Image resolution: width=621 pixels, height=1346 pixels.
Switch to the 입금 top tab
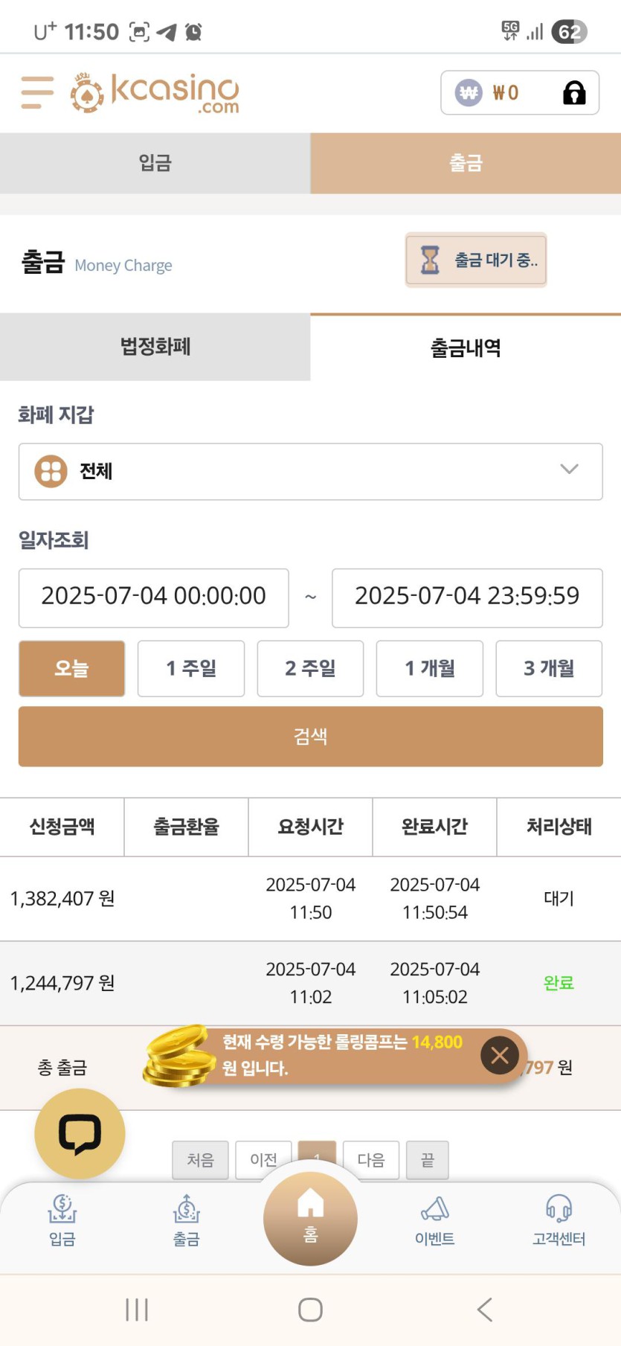(155, 163)
